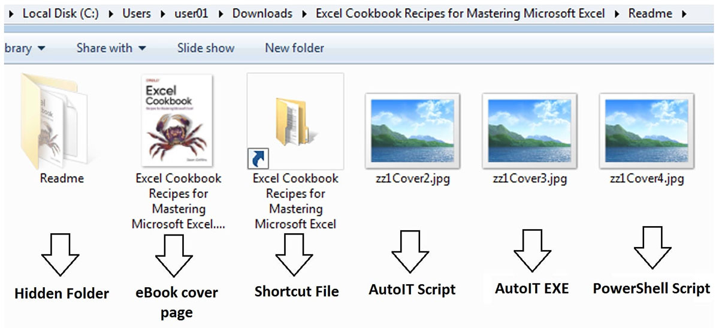Select the zz1Cover3.jpg image thumbnail

point(529,130)
